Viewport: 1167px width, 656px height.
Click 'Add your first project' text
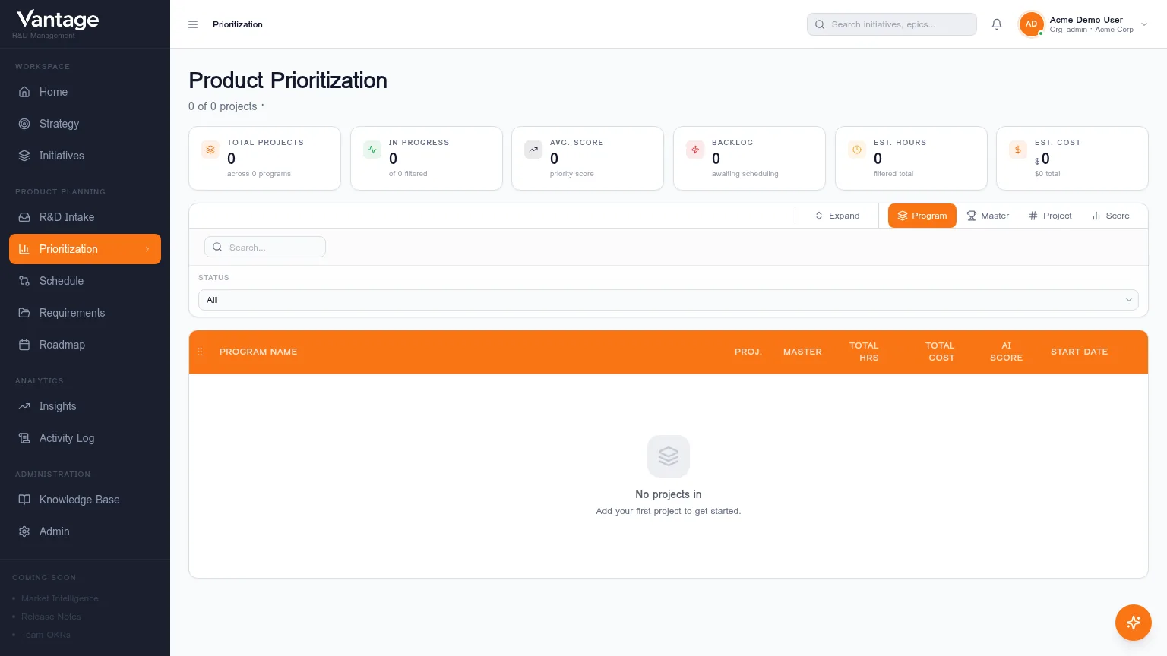coord(669,511)
